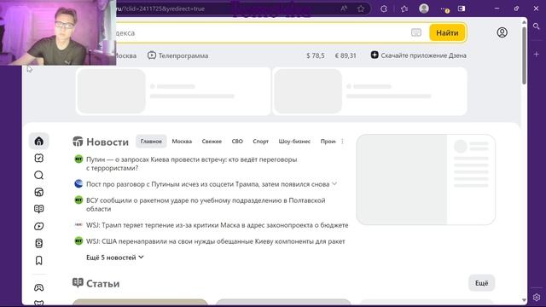Open WSJ news about US redirecting rocket components
This screenshot has width=546, height=307.
[216, 241]
